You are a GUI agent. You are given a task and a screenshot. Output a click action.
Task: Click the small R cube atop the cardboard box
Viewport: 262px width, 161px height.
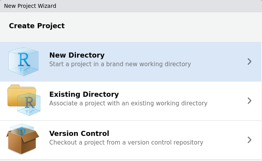pos(22,129)
